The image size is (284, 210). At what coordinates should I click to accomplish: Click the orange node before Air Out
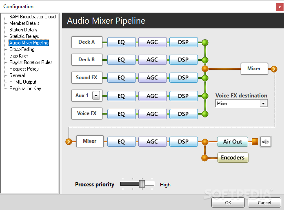point(205,142)
